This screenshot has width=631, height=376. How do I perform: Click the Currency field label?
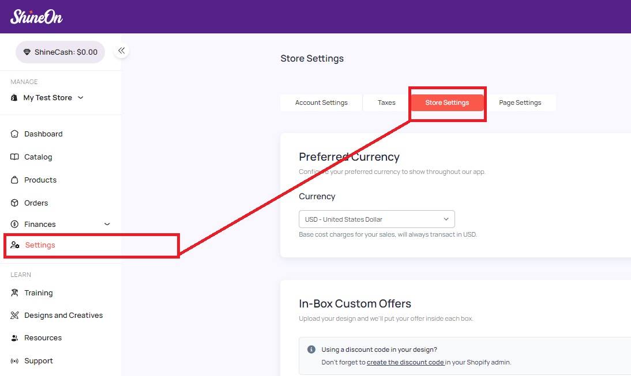(317, 196)
